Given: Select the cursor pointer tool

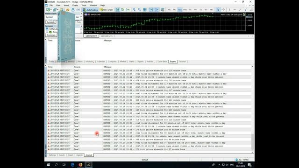Looking at the screenshot, I should (x=218, y=10).
